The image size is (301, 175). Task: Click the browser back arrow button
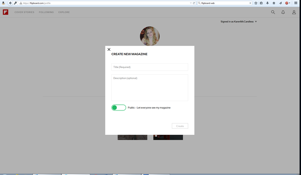pyautogui.click(x=10, y=3)
